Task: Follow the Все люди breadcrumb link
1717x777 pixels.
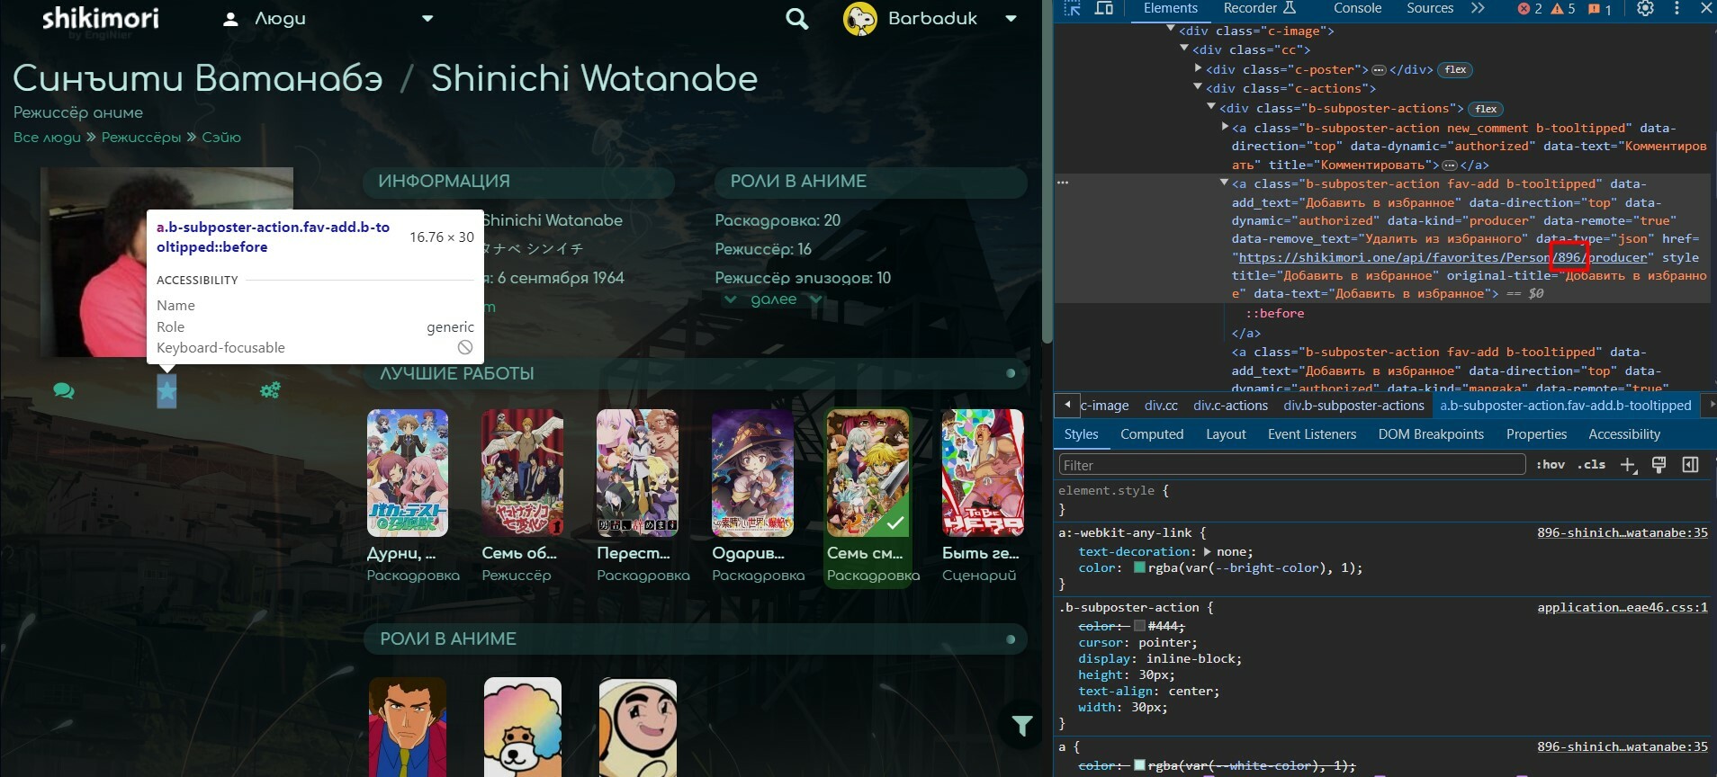Action: click(47, 138)
